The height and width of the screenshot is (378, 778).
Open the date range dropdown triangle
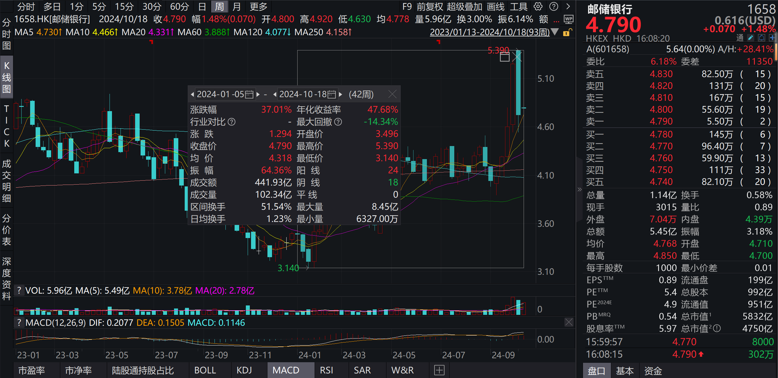555,32
